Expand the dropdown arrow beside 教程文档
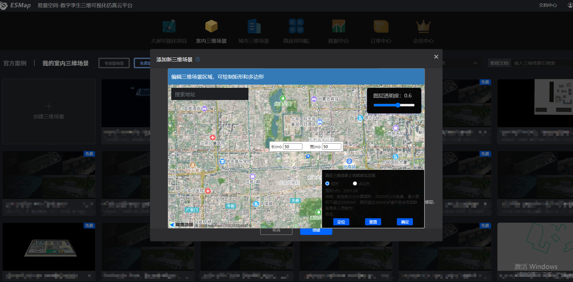Viewport: 573px width, 282px height. pyautogui.click(x=475, y=63)
